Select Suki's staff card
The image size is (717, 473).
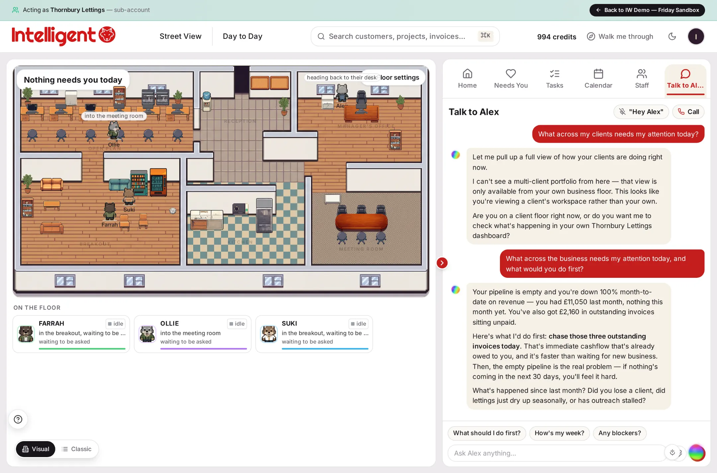coord(314,334)
